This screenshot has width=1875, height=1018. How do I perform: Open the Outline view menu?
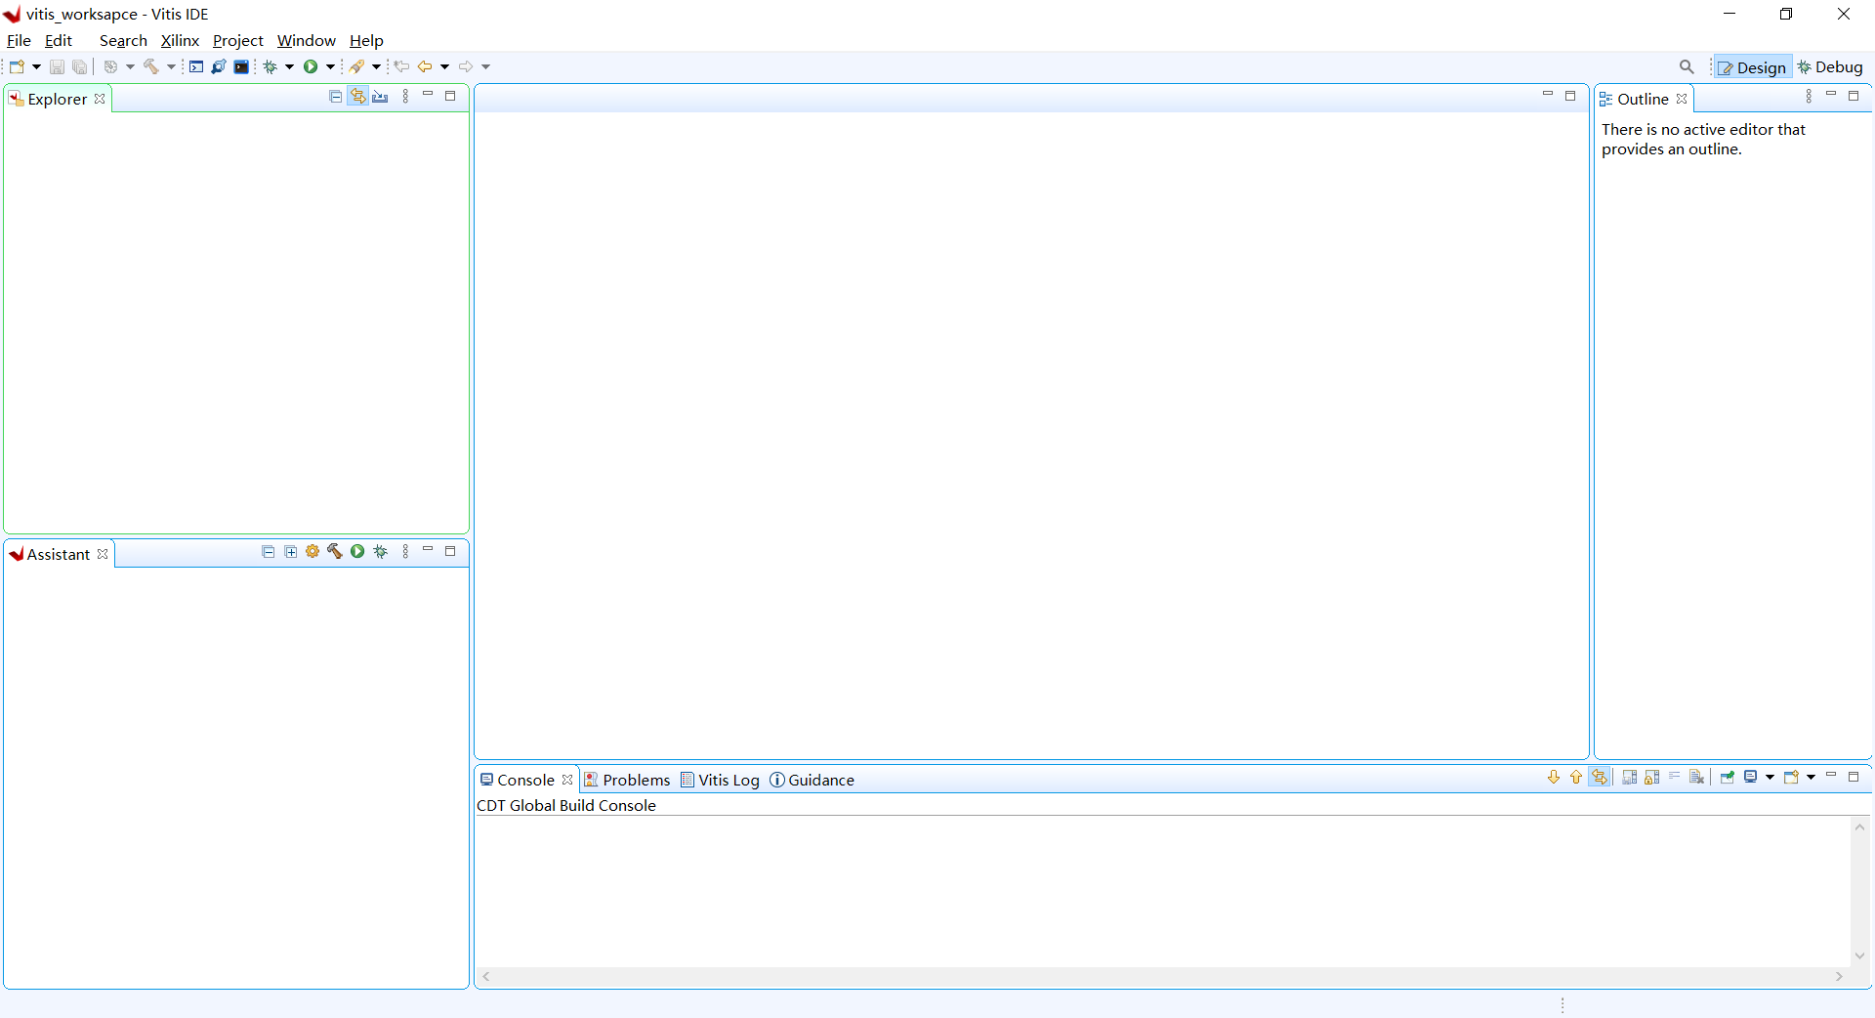(x=1809, y=96)
